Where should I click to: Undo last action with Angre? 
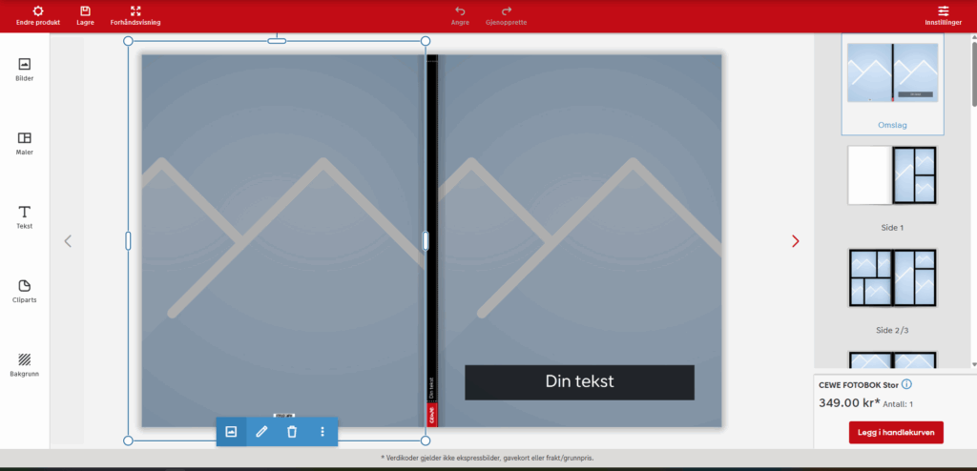(x=460, y=15)
